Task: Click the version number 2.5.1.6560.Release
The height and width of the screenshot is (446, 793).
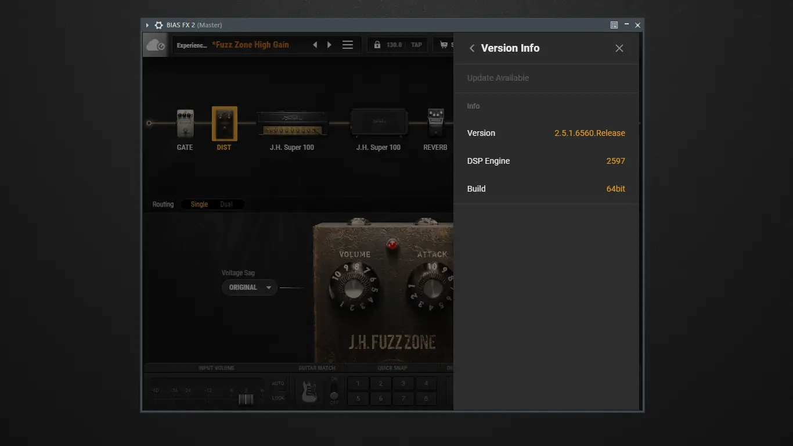Action: 590,133
